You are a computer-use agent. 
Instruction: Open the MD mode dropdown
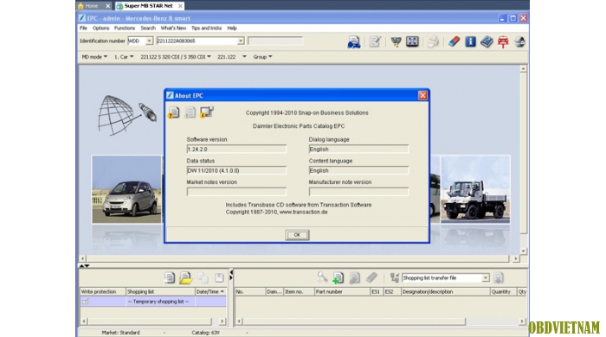point(94,57)
